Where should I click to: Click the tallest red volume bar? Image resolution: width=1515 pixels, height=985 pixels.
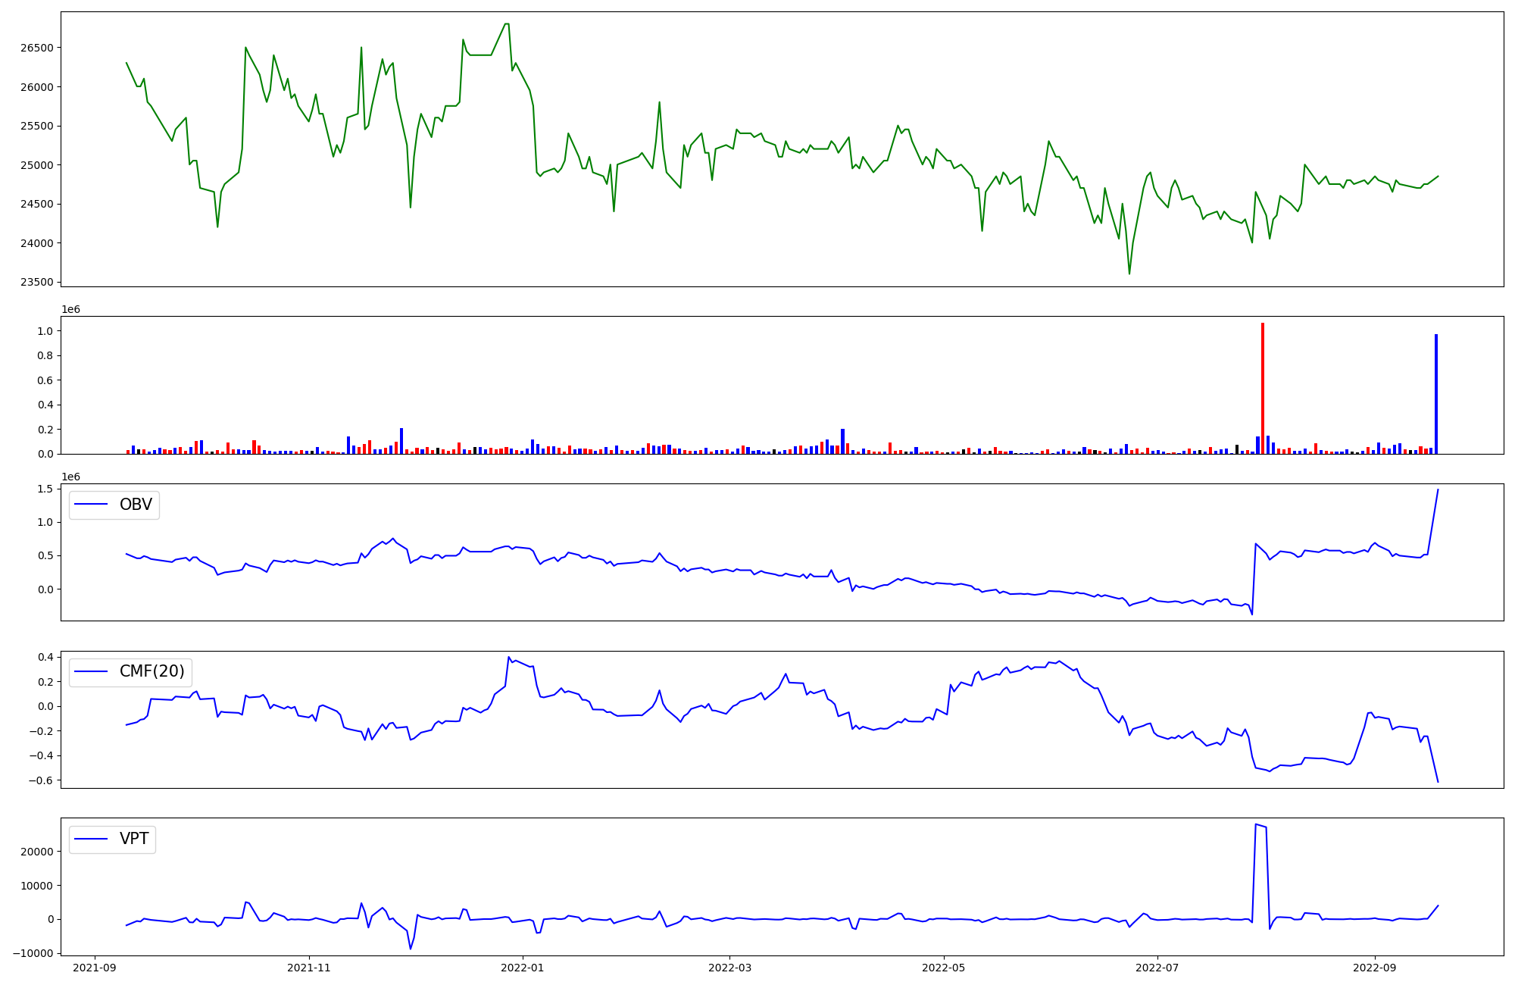[1263, 388]
